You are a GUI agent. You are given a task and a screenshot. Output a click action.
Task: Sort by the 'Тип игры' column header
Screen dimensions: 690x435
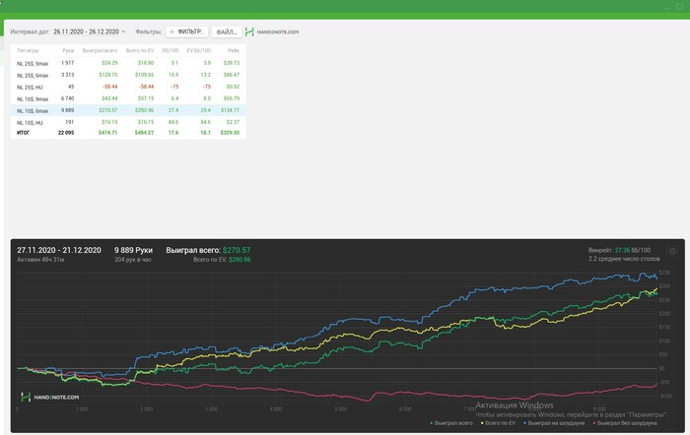click(x=28, y=50)
